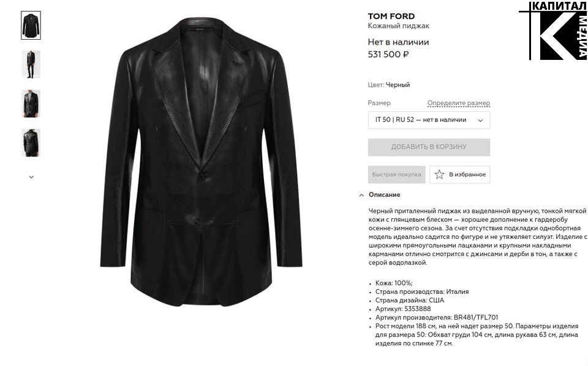This screenshot has width=588, height=366.
Task: Click the Определите размер link
Action: [458, 103]
